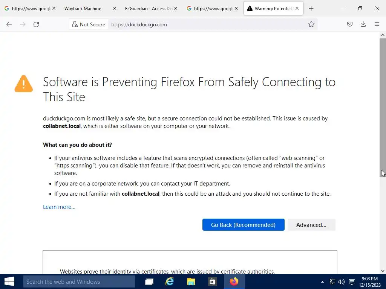Image resolution: width=386 pixels, height=289 pixels.
Task: Click the "What can you do about it?" heading
Action: pos(77,145)
